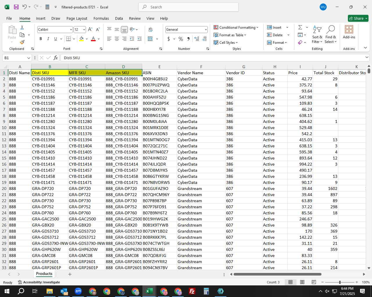This screenshot has width=372, height=297.
Task: Open the Name Box dropdown arrow
Action: [x=28, y=58]
